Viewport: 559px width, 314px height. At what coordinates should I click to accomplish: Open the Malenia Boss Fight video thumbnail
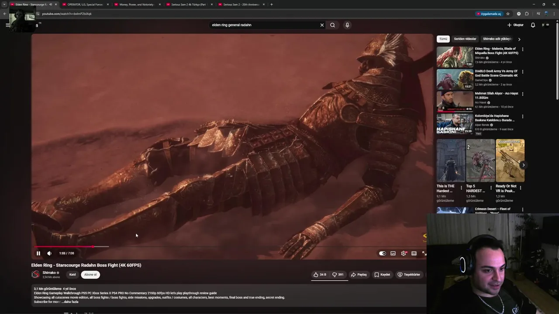click(455, 57)
